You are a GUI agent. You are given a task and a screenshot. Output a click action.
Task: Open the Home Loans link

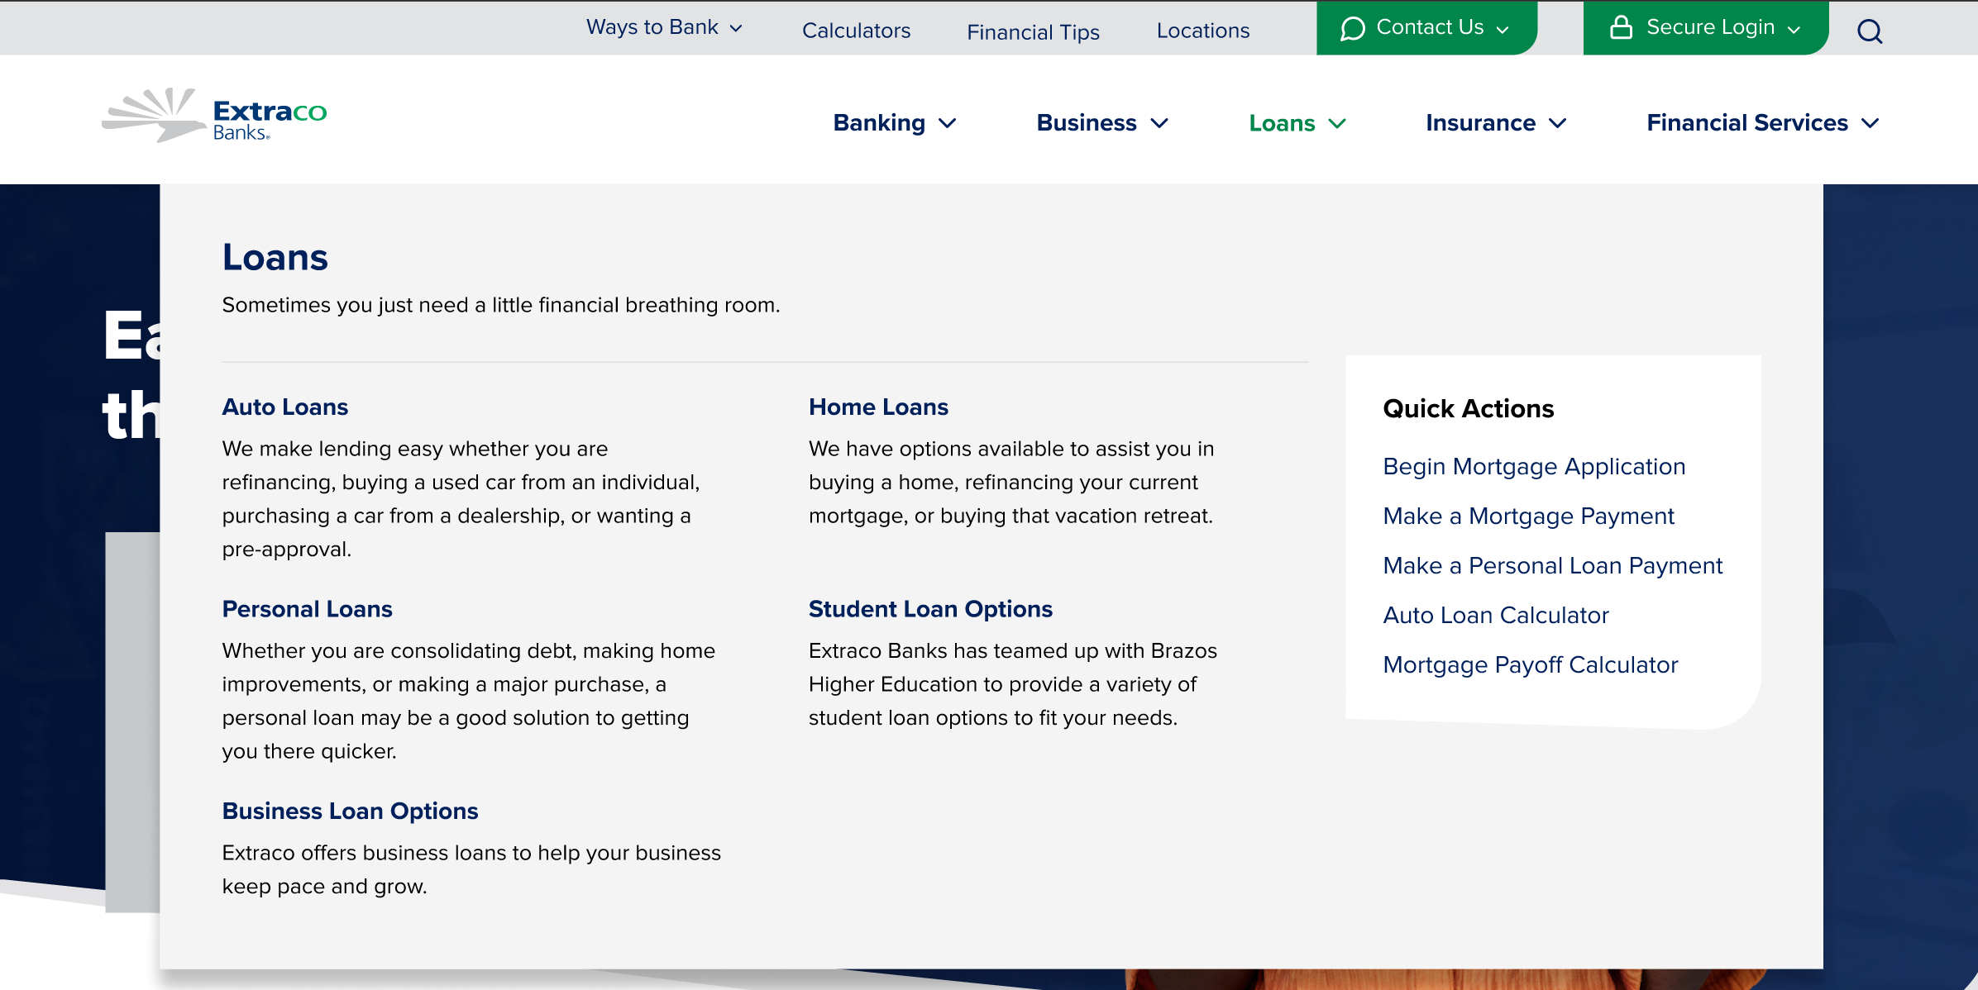[x=878, y=407]
